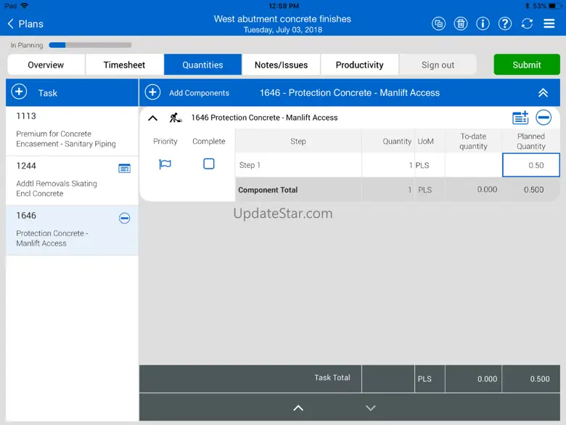Image resolution: width=566 pixels, height=425 pixels.
Task: Click the down chevron in bottom bar
Action: pos(371,408)
